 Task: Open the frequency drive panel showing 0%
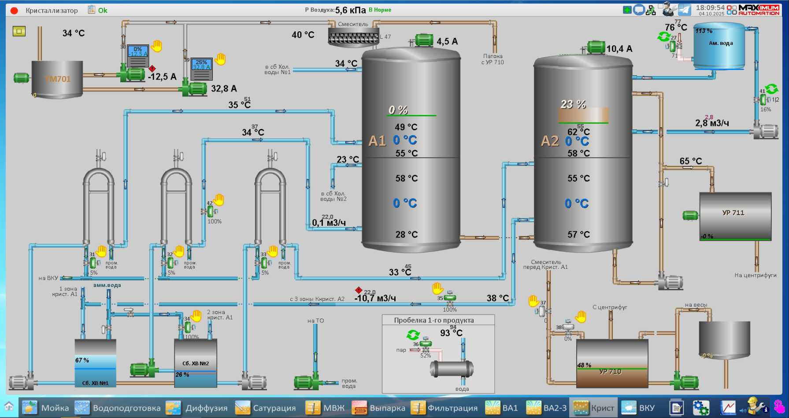tap(138, 55)
